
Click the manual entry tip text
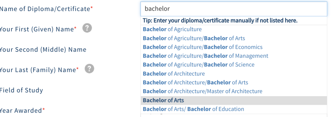point(220,21)
